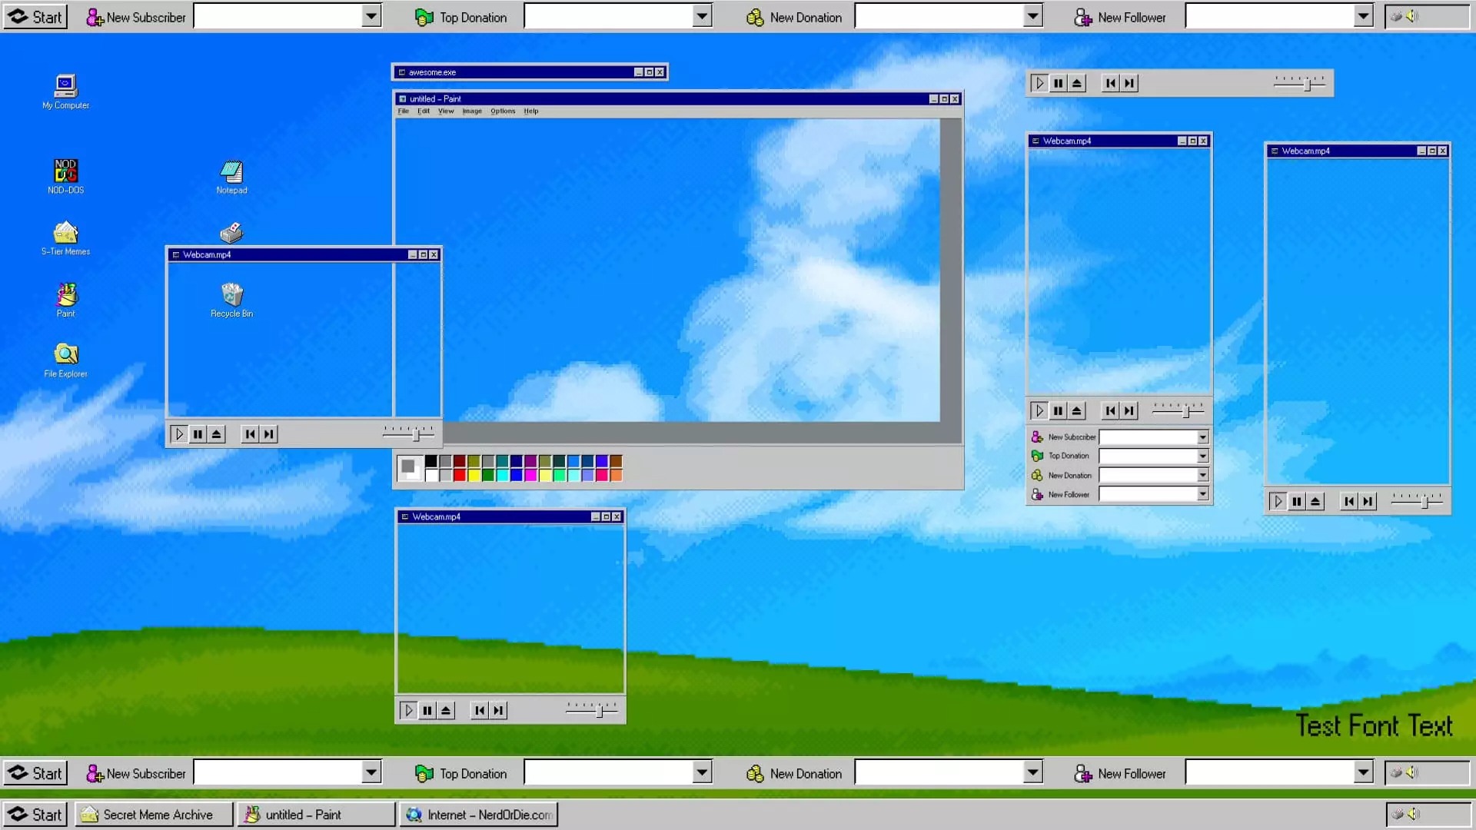Click the Image menu in Paint
1476x830 pixels.
[x=473, y=111]
